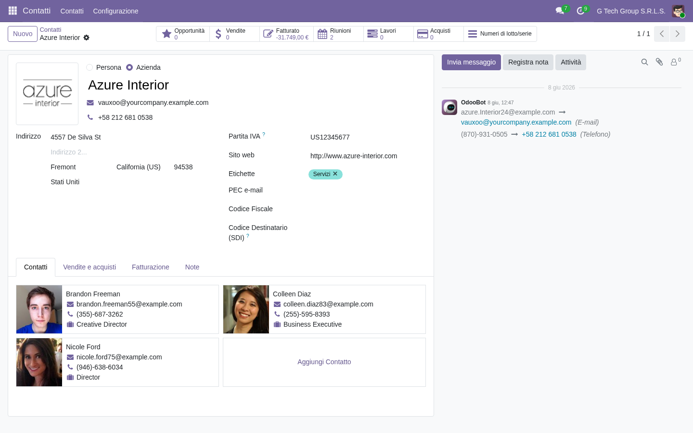Click the Sito web field http://www.azure-interior.com
Viewport: 693px width, 433px height.
tap(367, 156)
